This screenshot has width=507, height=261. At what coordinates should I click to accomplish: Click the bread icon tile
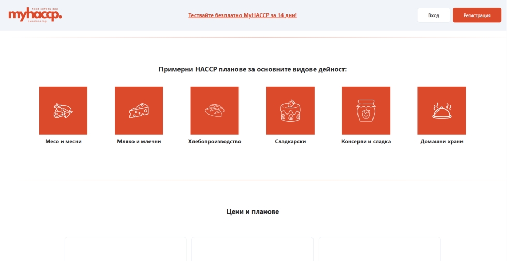pos(214,110)
